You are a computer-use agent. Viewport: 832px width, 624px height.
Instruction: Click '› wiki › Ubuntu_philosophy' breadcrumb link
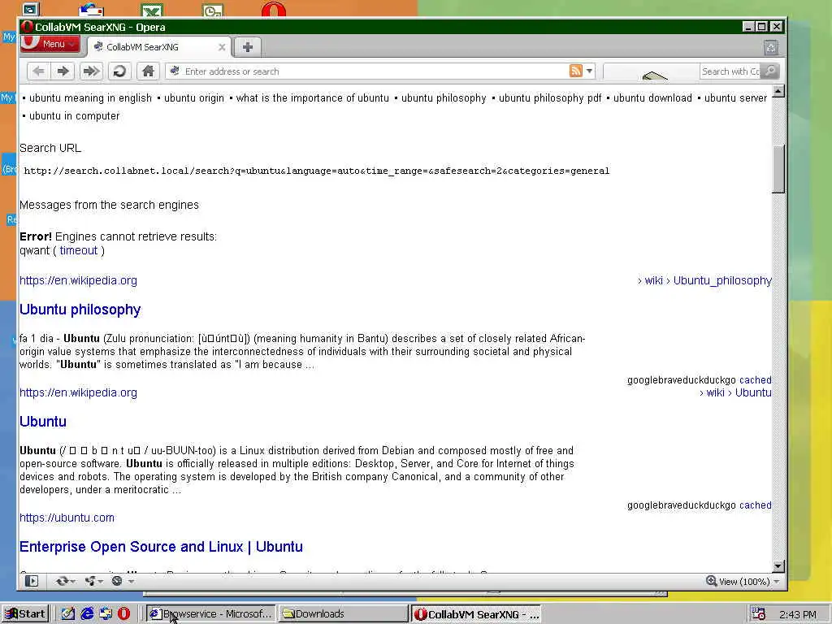(x=704, y=280)
